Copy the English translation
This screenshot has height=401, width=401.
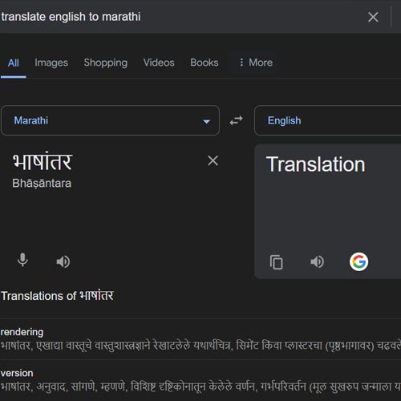pos(276,262)
